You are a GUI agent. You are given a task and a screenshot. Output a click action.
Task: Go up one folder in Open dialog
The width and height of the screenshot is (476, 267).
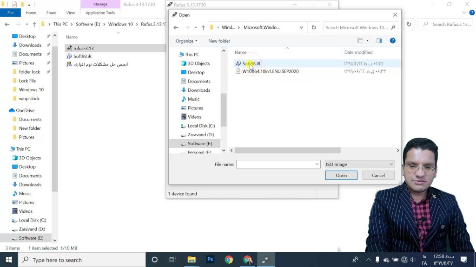tap(203, 27)
